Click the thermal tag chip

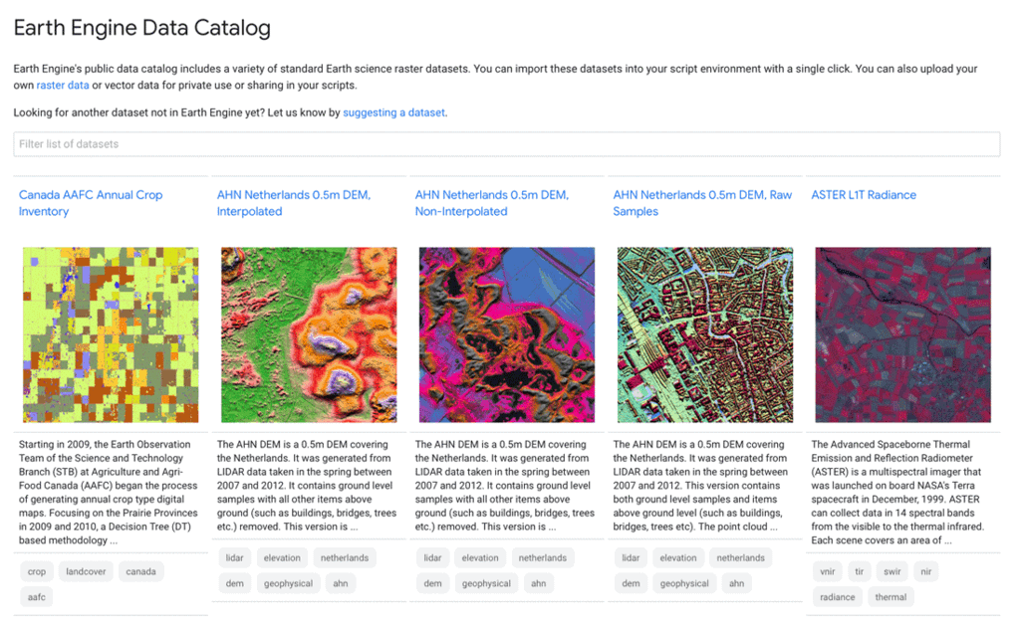891,597
